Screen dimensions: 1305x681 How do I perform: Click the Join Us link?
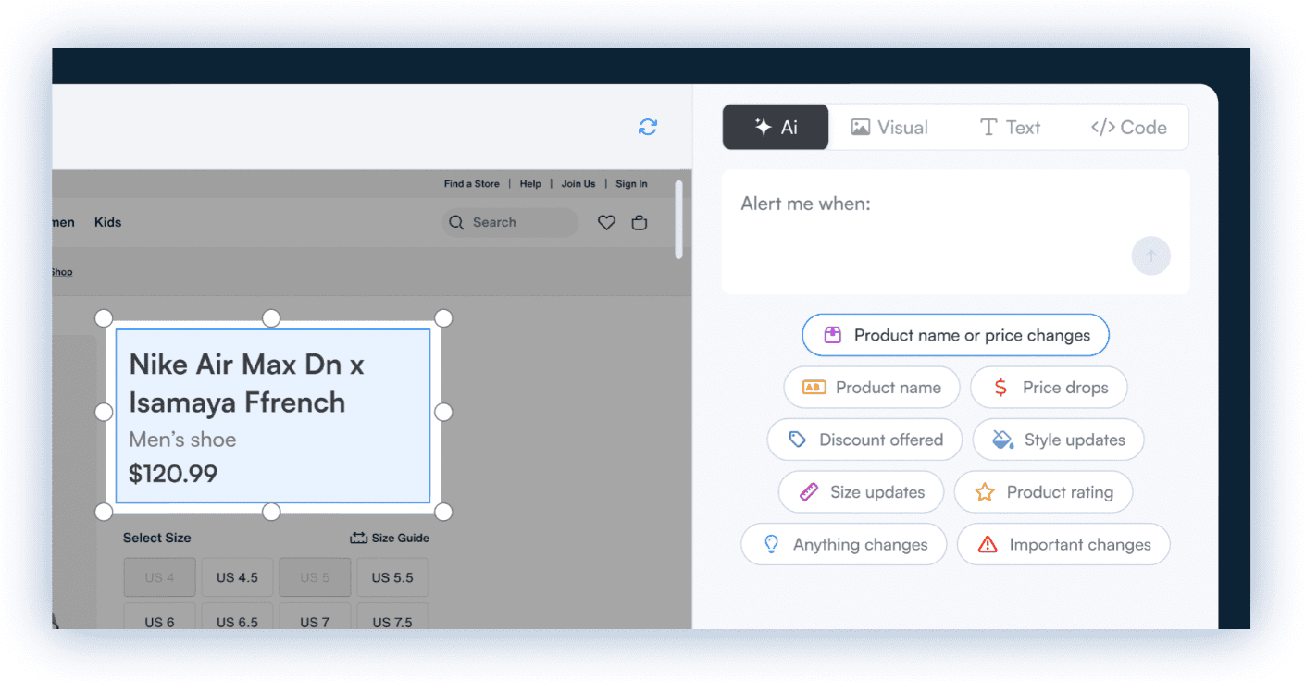578,184
